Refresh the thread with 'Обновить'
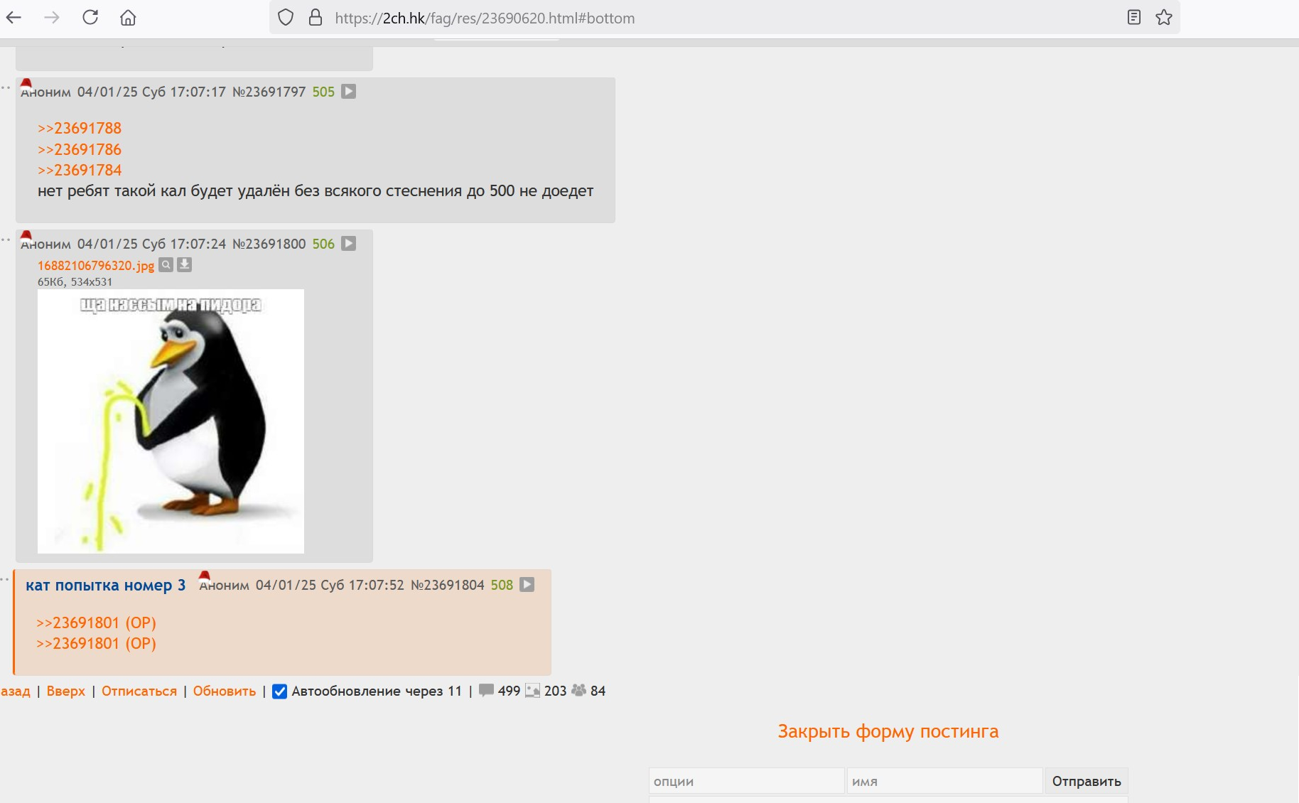This screenshot has height=803, width=1299. click(x=225, y=691)
